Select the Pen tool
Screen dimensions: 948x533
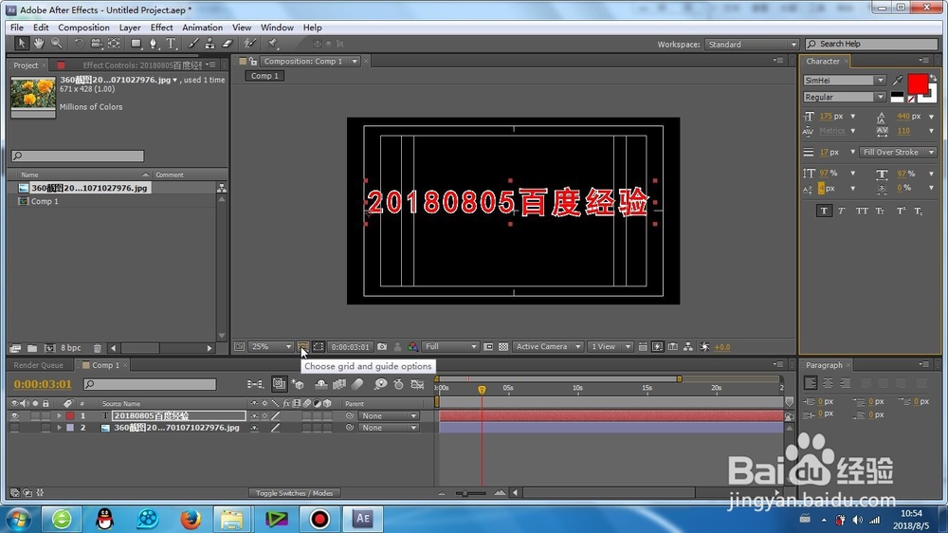point(154,44)
